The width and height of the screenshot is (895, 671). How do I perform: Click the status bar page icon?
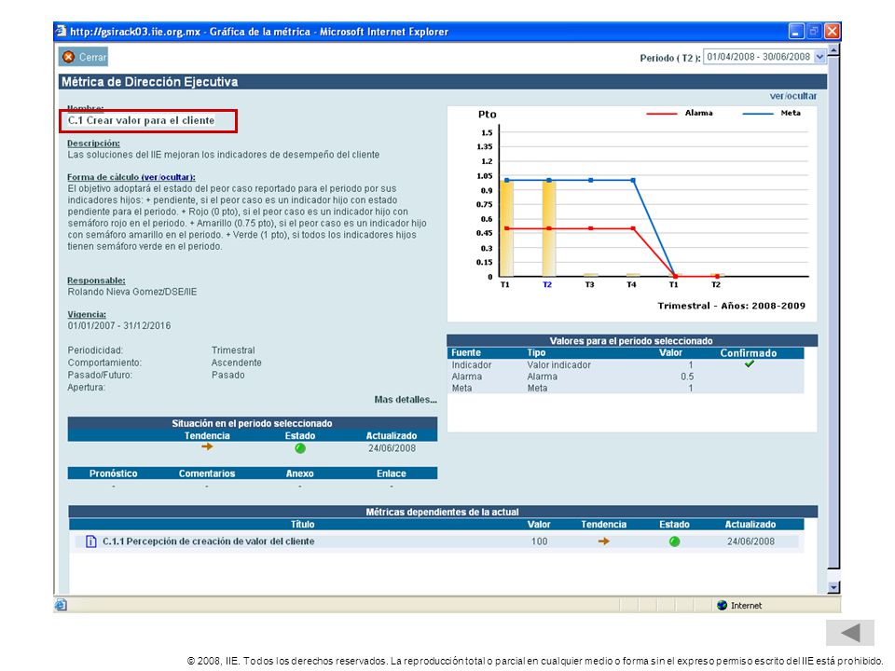tap(62, 605)
